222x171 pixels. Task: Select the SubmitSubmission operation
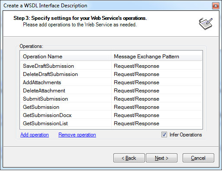tap(45, 99)
